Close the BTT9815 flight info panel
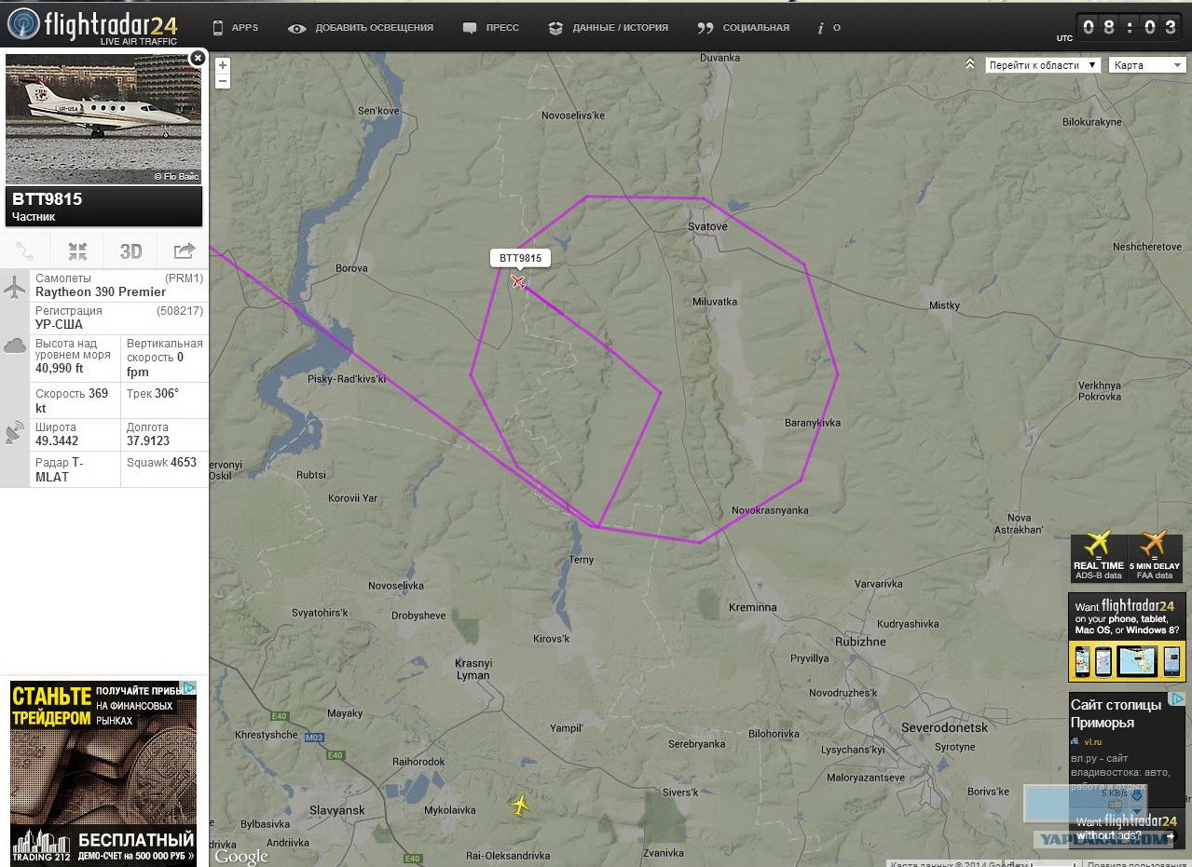Viewport: 1192px width, 867px height. [x=198, y=58]
